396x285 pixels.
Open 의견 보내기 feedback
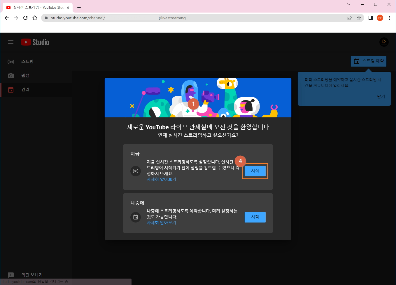pos(32,275)
